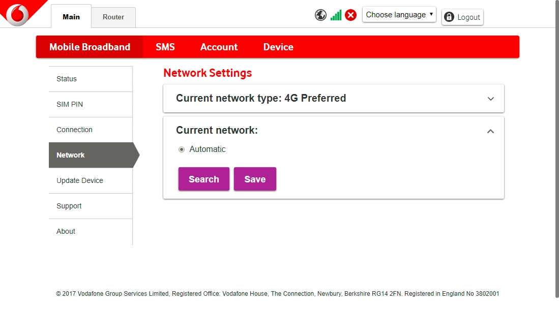Click the vertical page scrollbar
Viewport: 559px width, 309px height.
tap(556, 152)
